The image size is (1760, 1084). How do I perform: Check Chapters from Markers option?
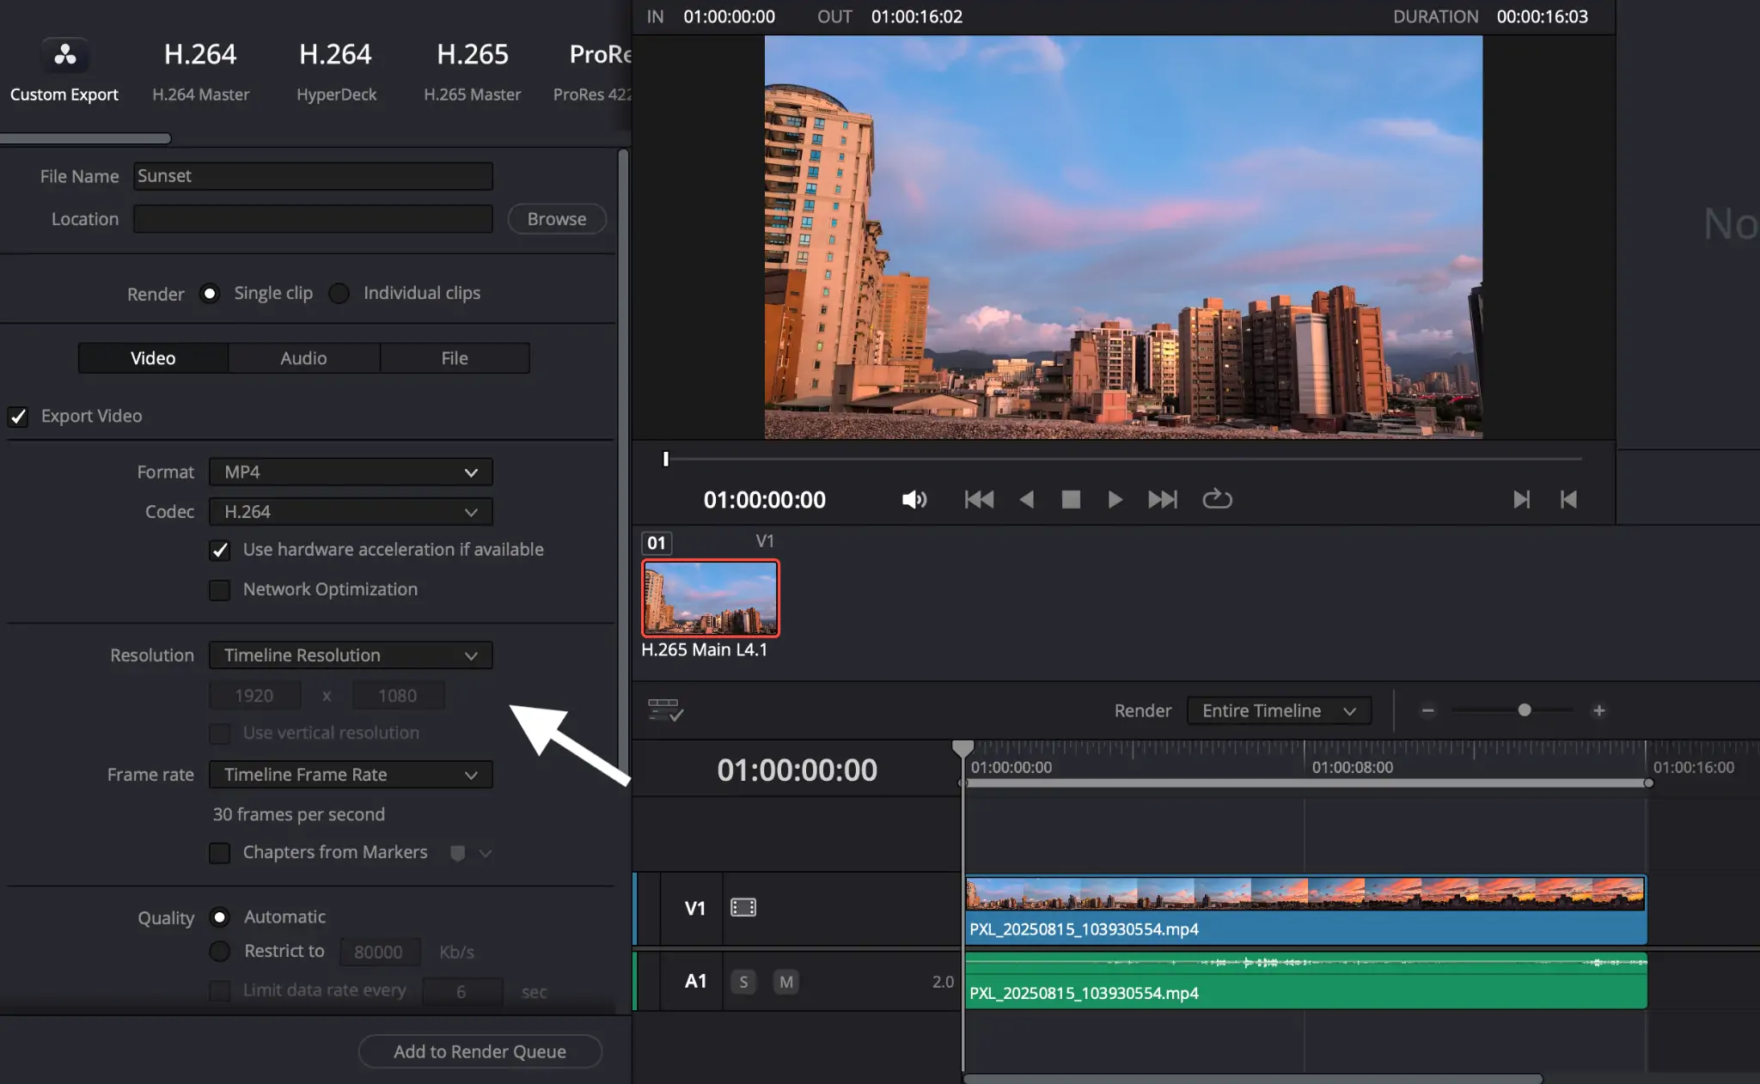pyautogui.click(x=220, y=853)
